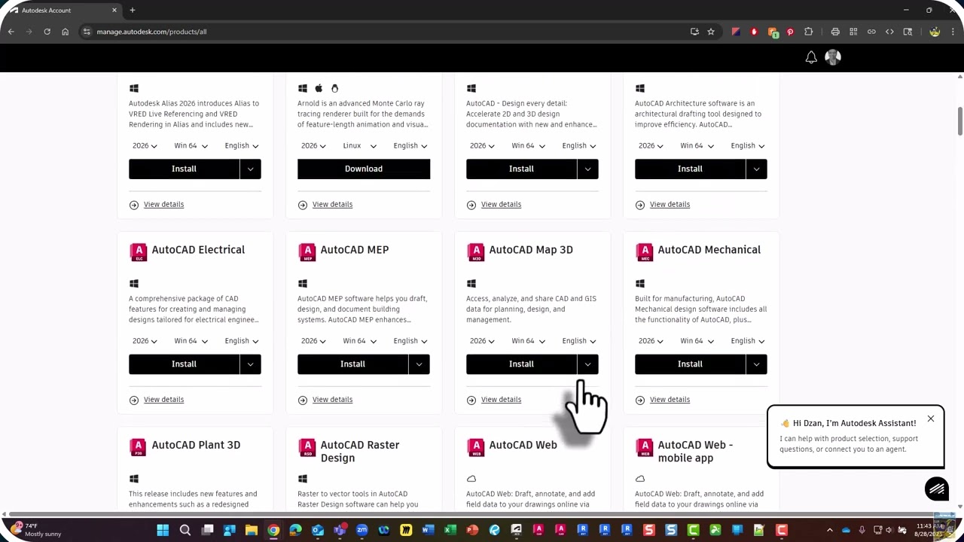The height and width of the screenshot is (542, 964).
Task: Open AutoCAD Mechanical English language dropdown
Action: (748, 341)
